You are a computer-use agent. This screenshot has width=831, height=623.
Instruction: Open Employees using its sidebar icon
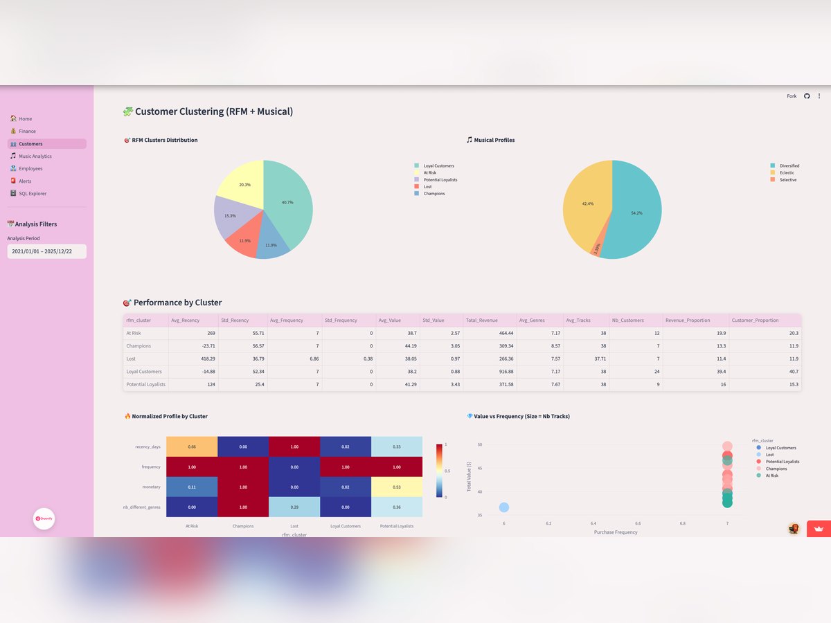point(14,168)
